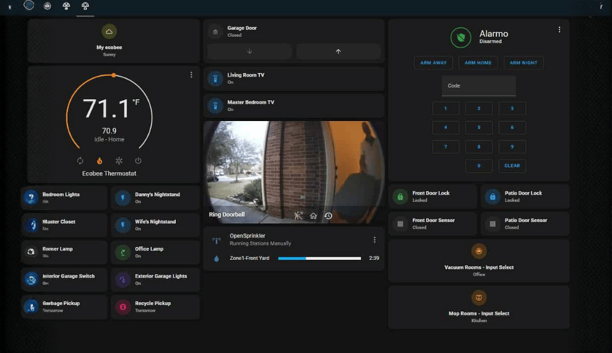This screenshot has height=353, width=612.
Task: Open Recycle Pickup entity icon
Action: click(123, 307)
